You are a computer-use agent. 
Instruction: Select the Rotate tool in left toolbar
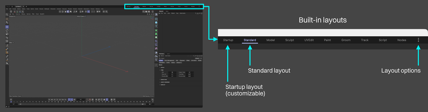coord(7,30)
